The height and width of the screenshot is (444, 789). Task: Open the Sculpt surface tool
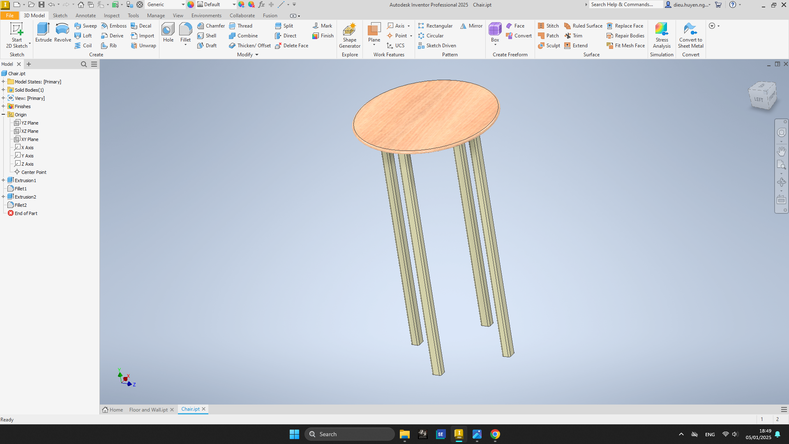[x=549, y=45]
